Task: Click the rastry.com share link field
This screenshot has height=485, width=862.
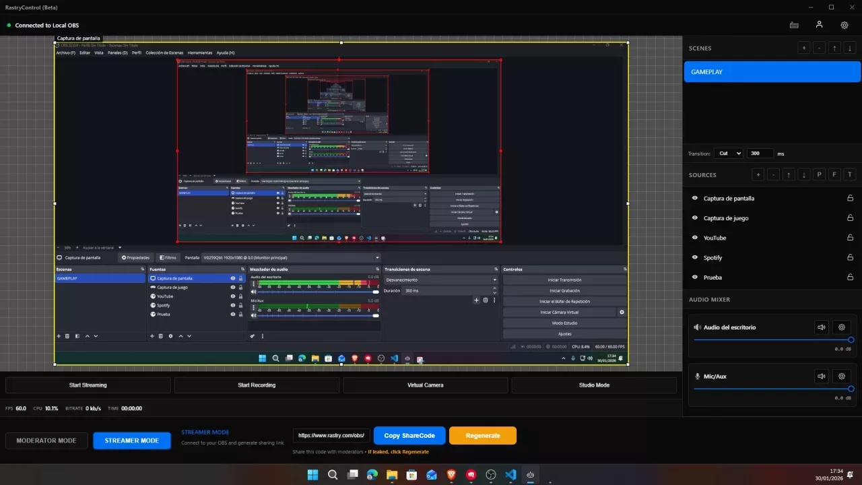Action: (332, 436)
